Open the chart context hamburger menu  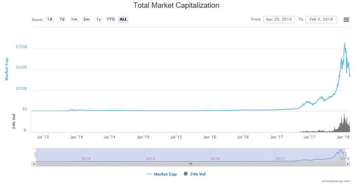click(x=346, y=20)
